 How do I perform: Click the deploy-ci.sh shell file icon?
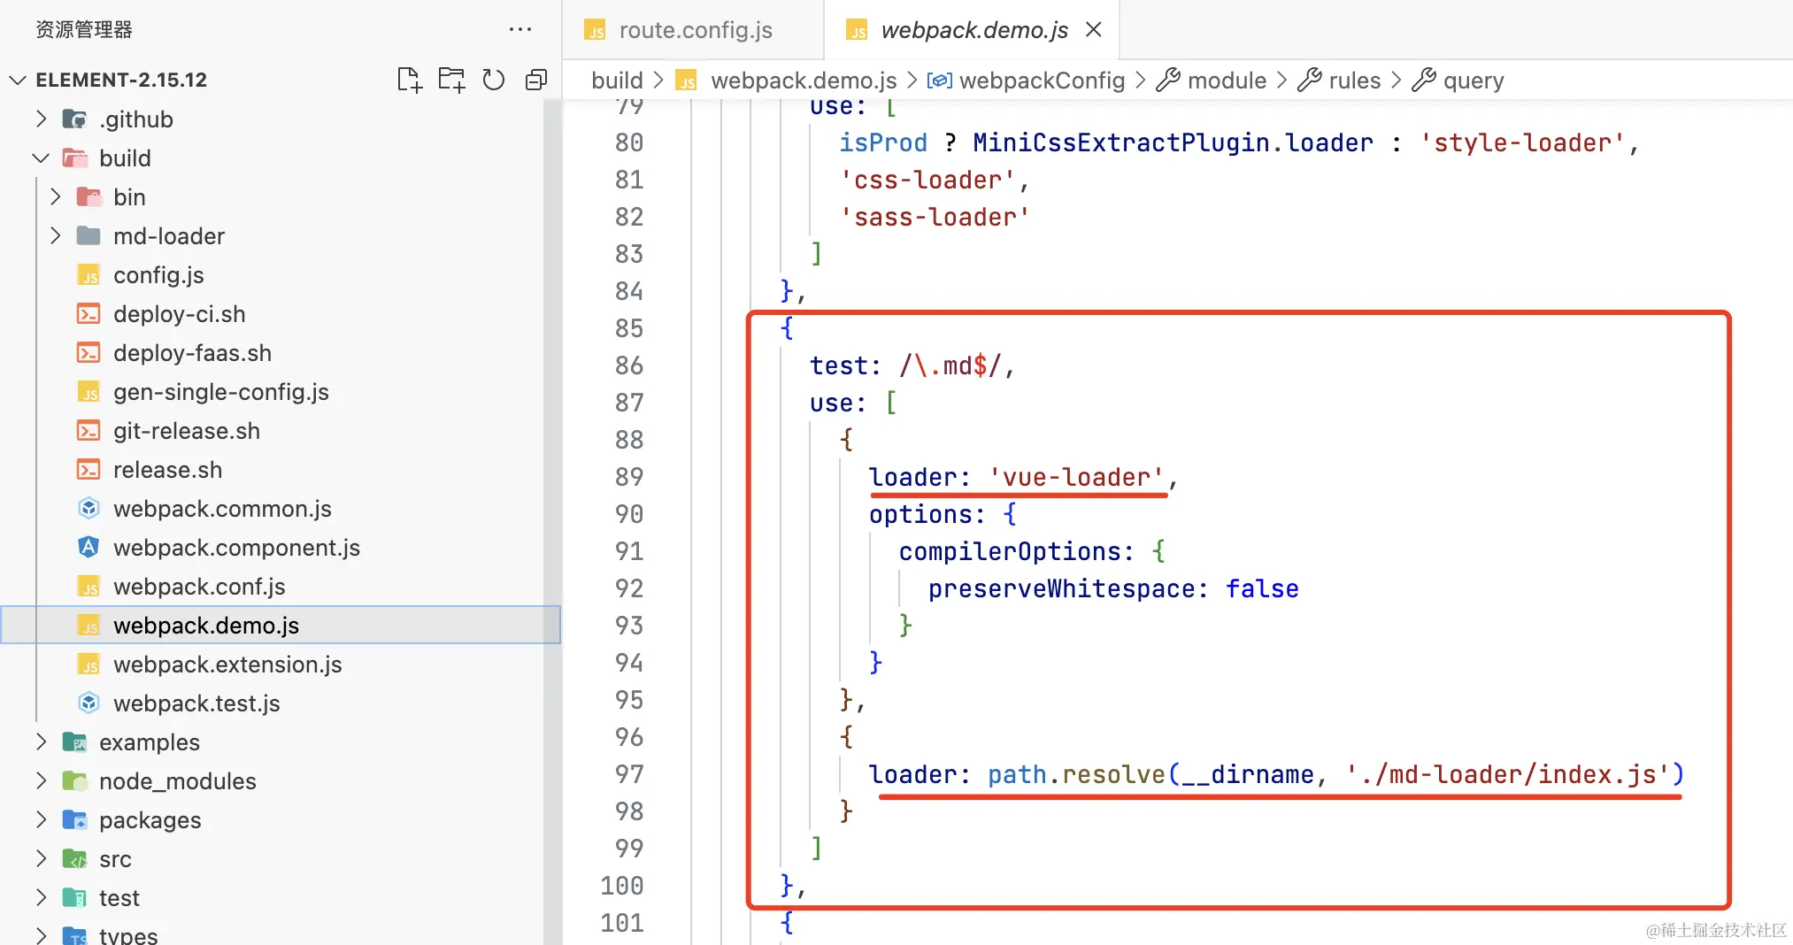click(x=88, y=313)
